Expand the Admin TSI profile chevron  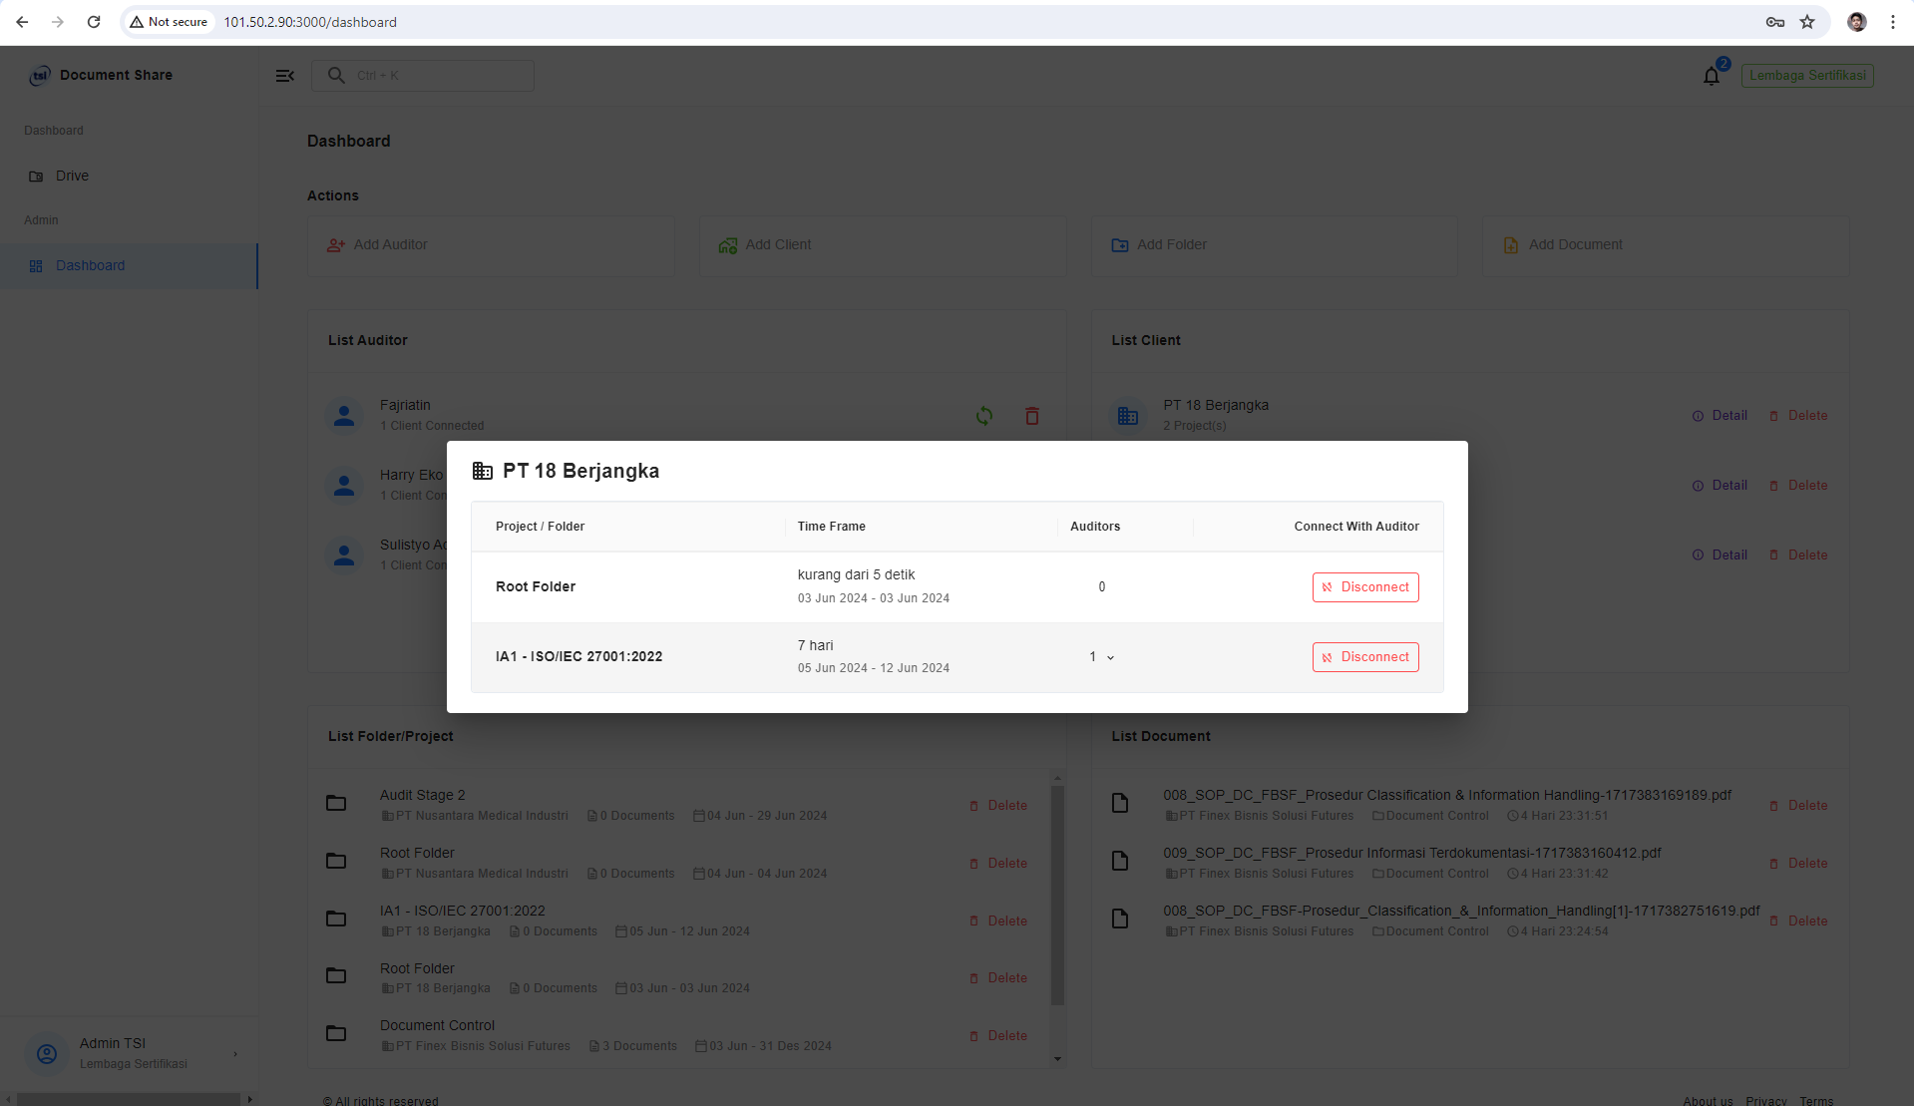click(235, 1054)
